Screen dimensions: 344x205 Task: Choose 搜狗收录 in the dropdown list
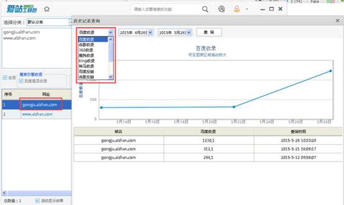(x=93, y=55)
